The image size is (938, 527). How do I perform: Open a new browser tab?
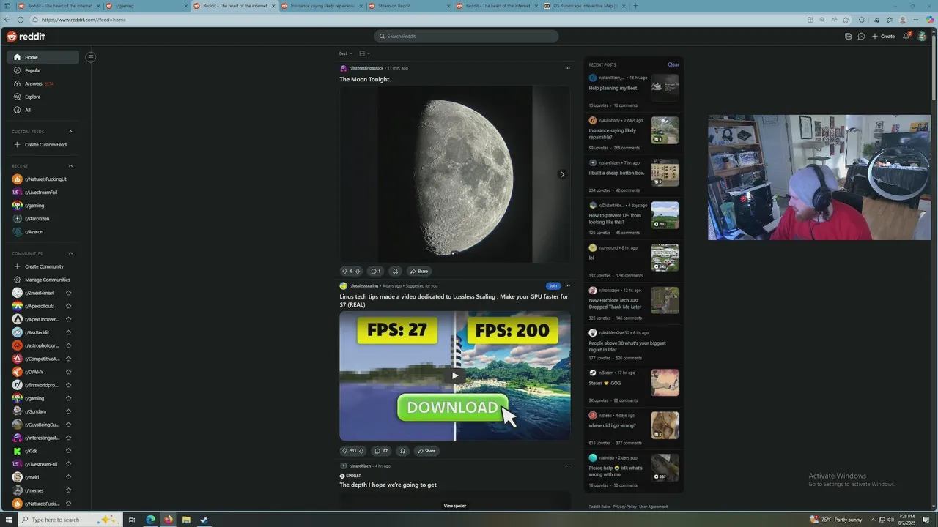pos(635,6)
